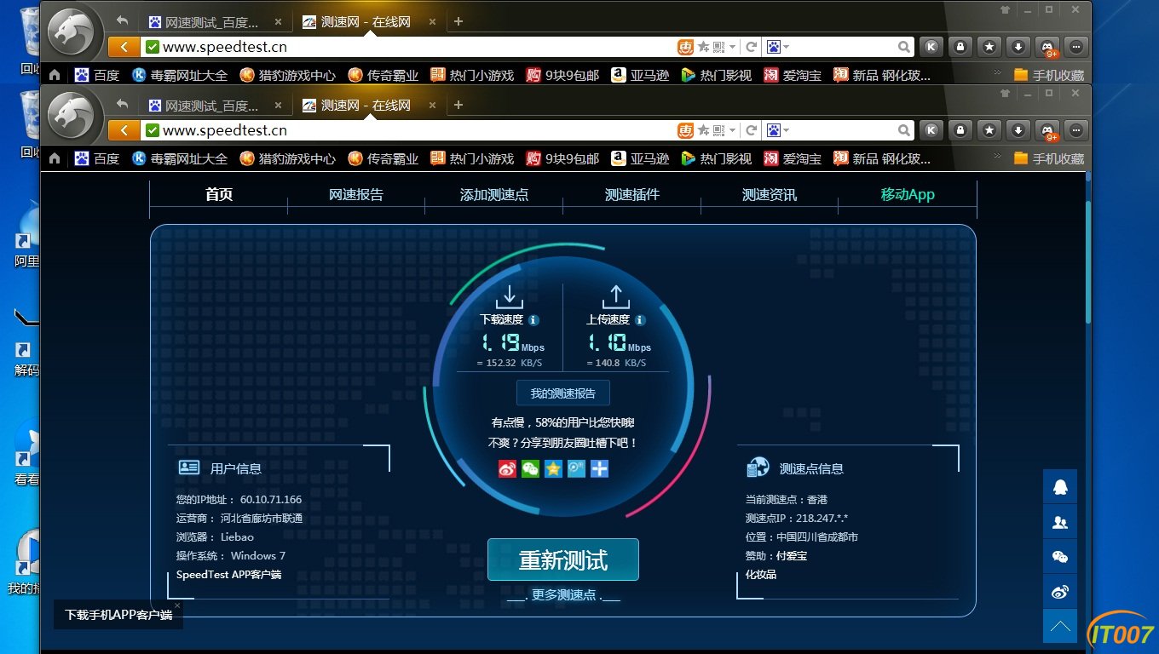This screenshot has height=654, width=1159.
Task: Click QQ penguin icon in right sidebar
Action: pyautogui.click(x=1060, y=486)
